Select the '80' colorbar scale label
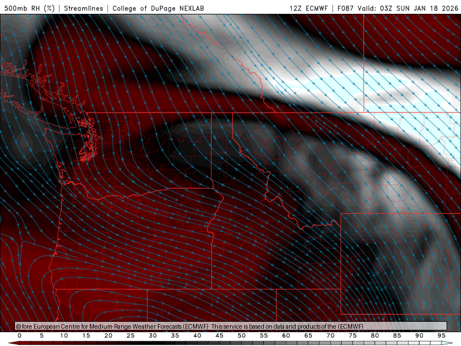The image size is (461, 346). [375, 336]
